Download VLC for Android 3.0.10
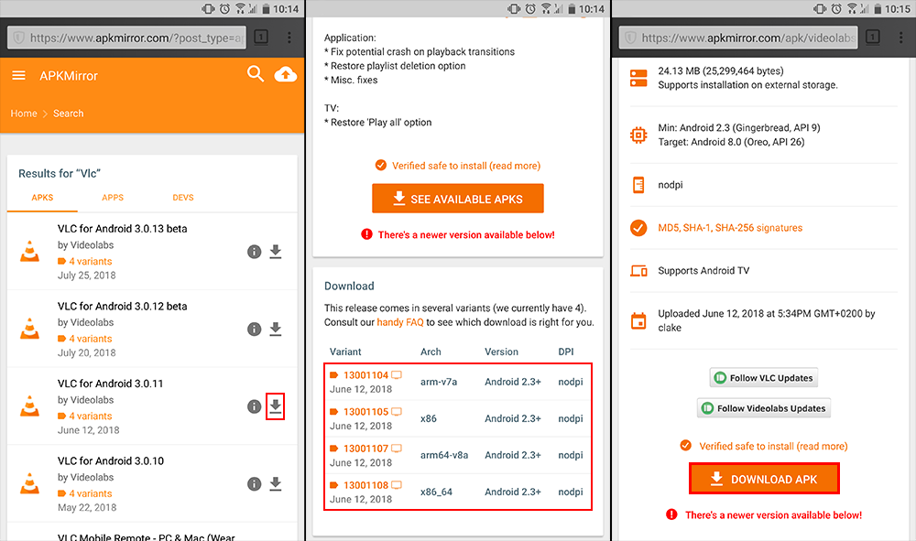This screenshot has width=916, height=541. (276, 484)
